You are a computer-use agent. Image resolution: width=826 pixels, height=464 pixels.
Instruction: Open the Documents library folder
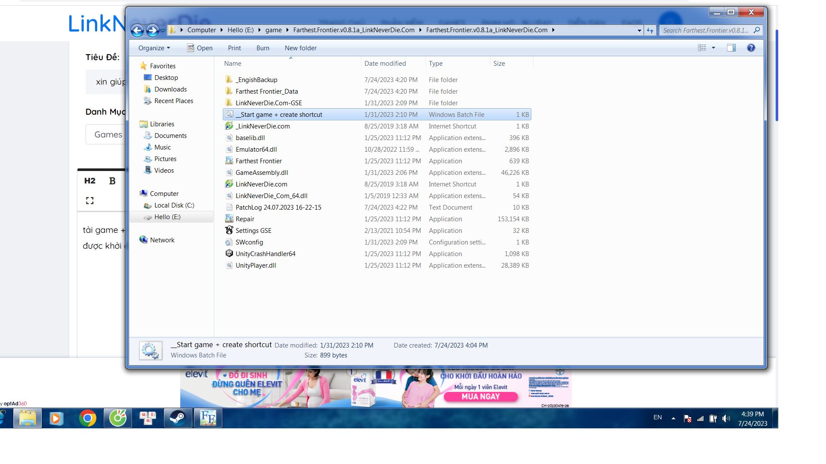[x=170, y=135]
